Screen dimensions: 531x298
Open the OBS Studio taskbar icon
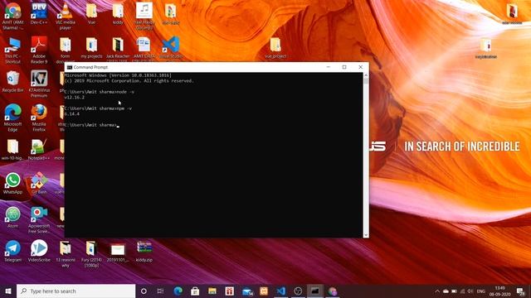pyautogui.click(x=298, y=291)
